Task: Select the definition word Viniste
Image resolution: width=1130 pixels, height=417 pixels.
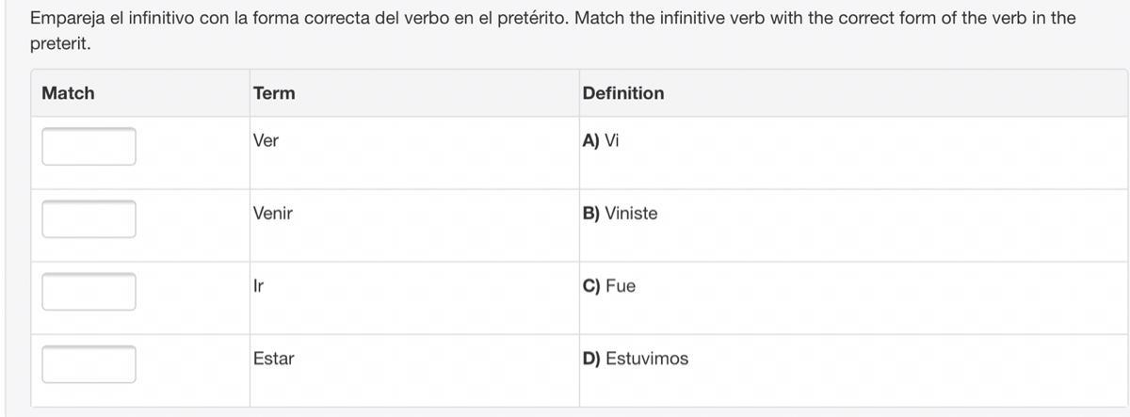Action: (631, 213)
